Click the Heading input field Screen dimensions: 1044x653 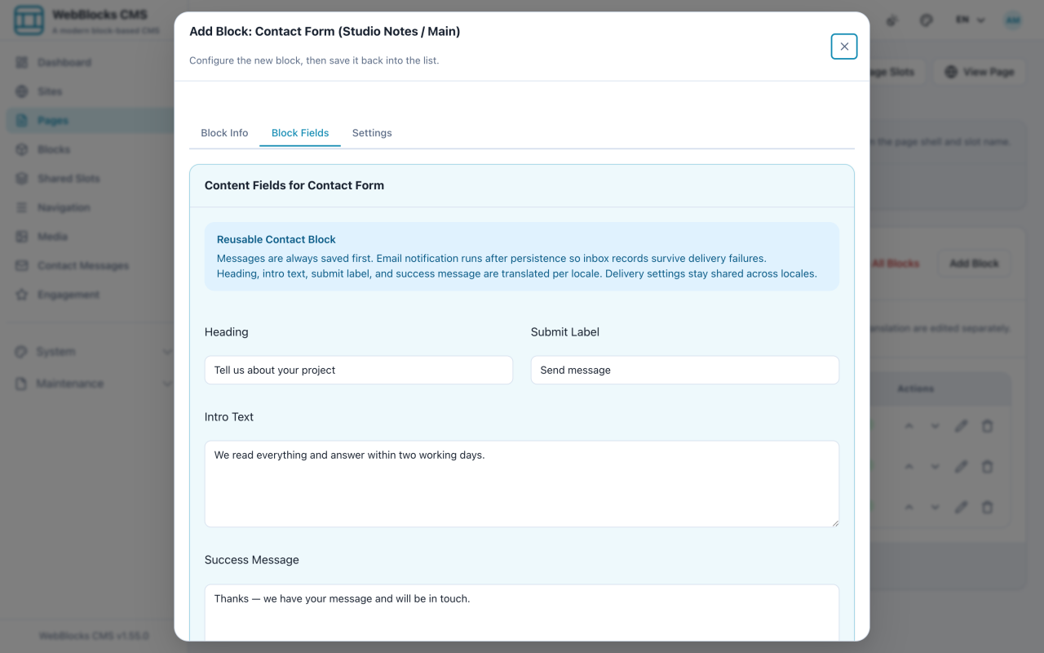pos(359,370)
